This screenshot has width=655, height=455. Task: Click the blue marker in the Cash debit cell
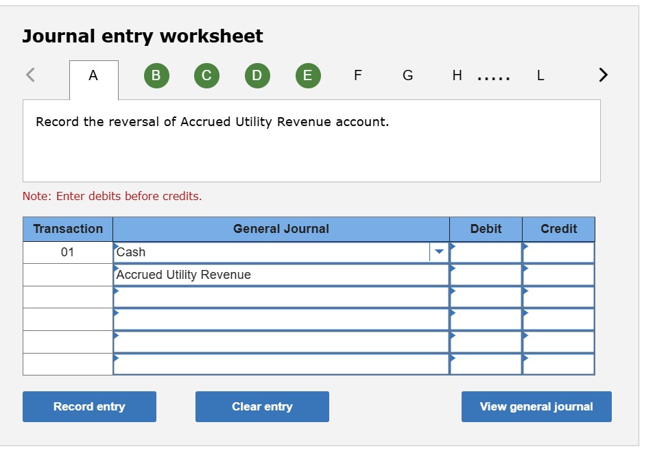tap(452, 247)
